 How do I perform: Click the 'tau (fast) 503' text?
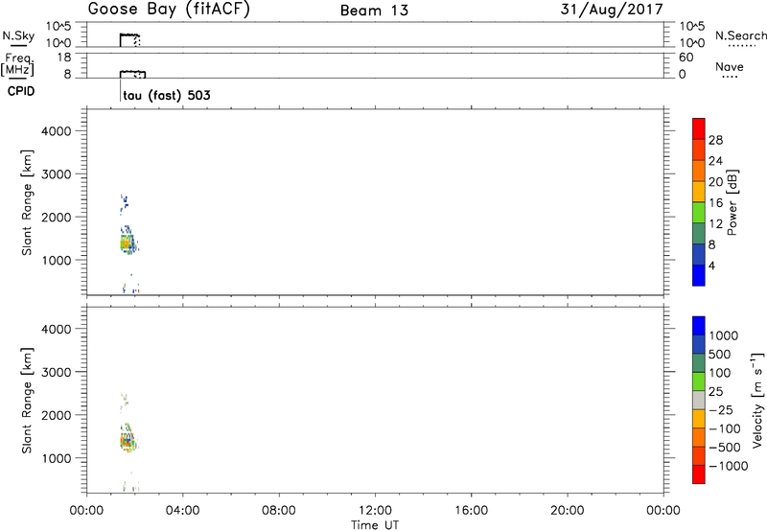tap(167, 95)
